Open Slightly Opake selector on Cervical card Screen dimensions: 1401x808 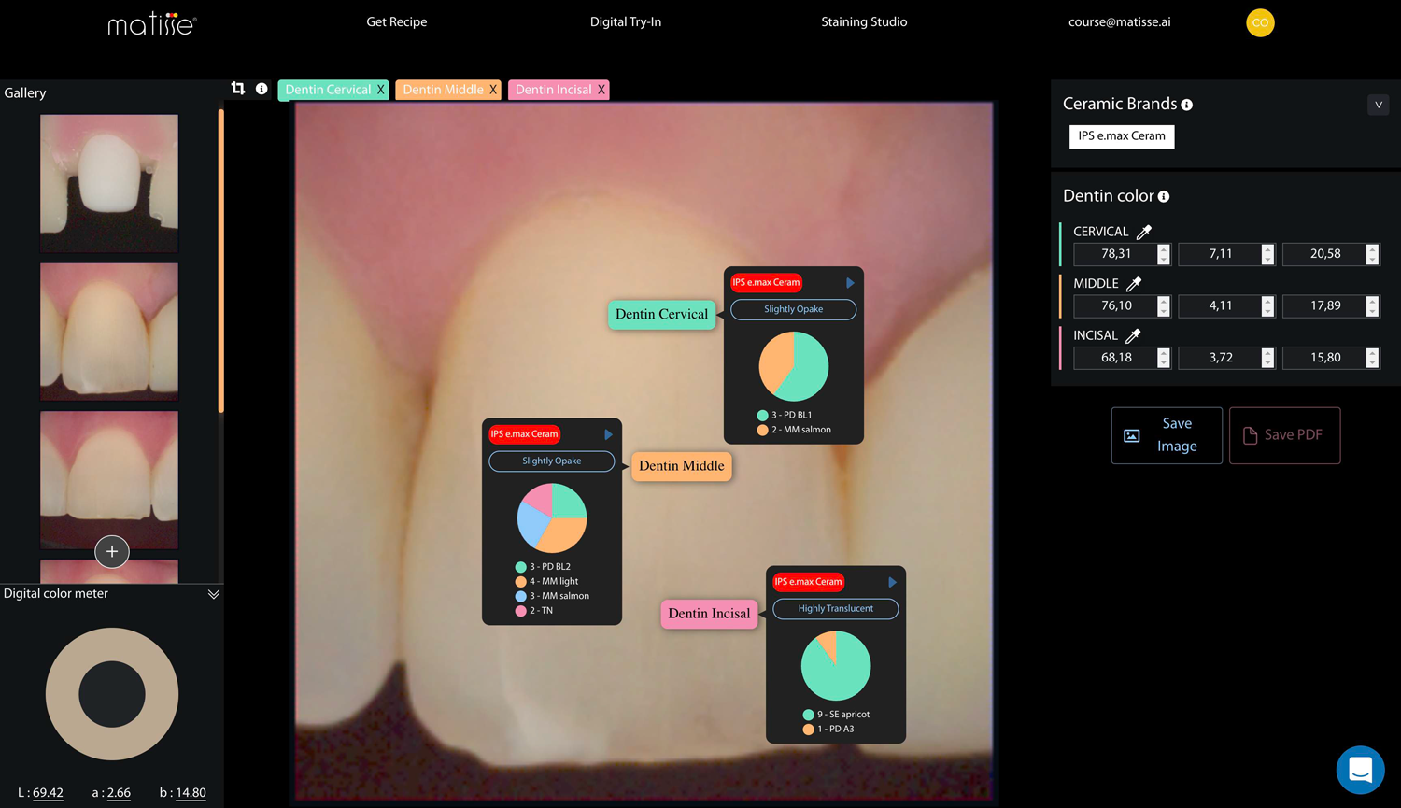[793, 309]
